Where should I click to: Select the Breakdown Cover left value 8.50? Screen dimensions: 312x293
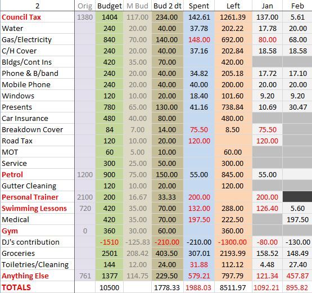pos(233,129)
